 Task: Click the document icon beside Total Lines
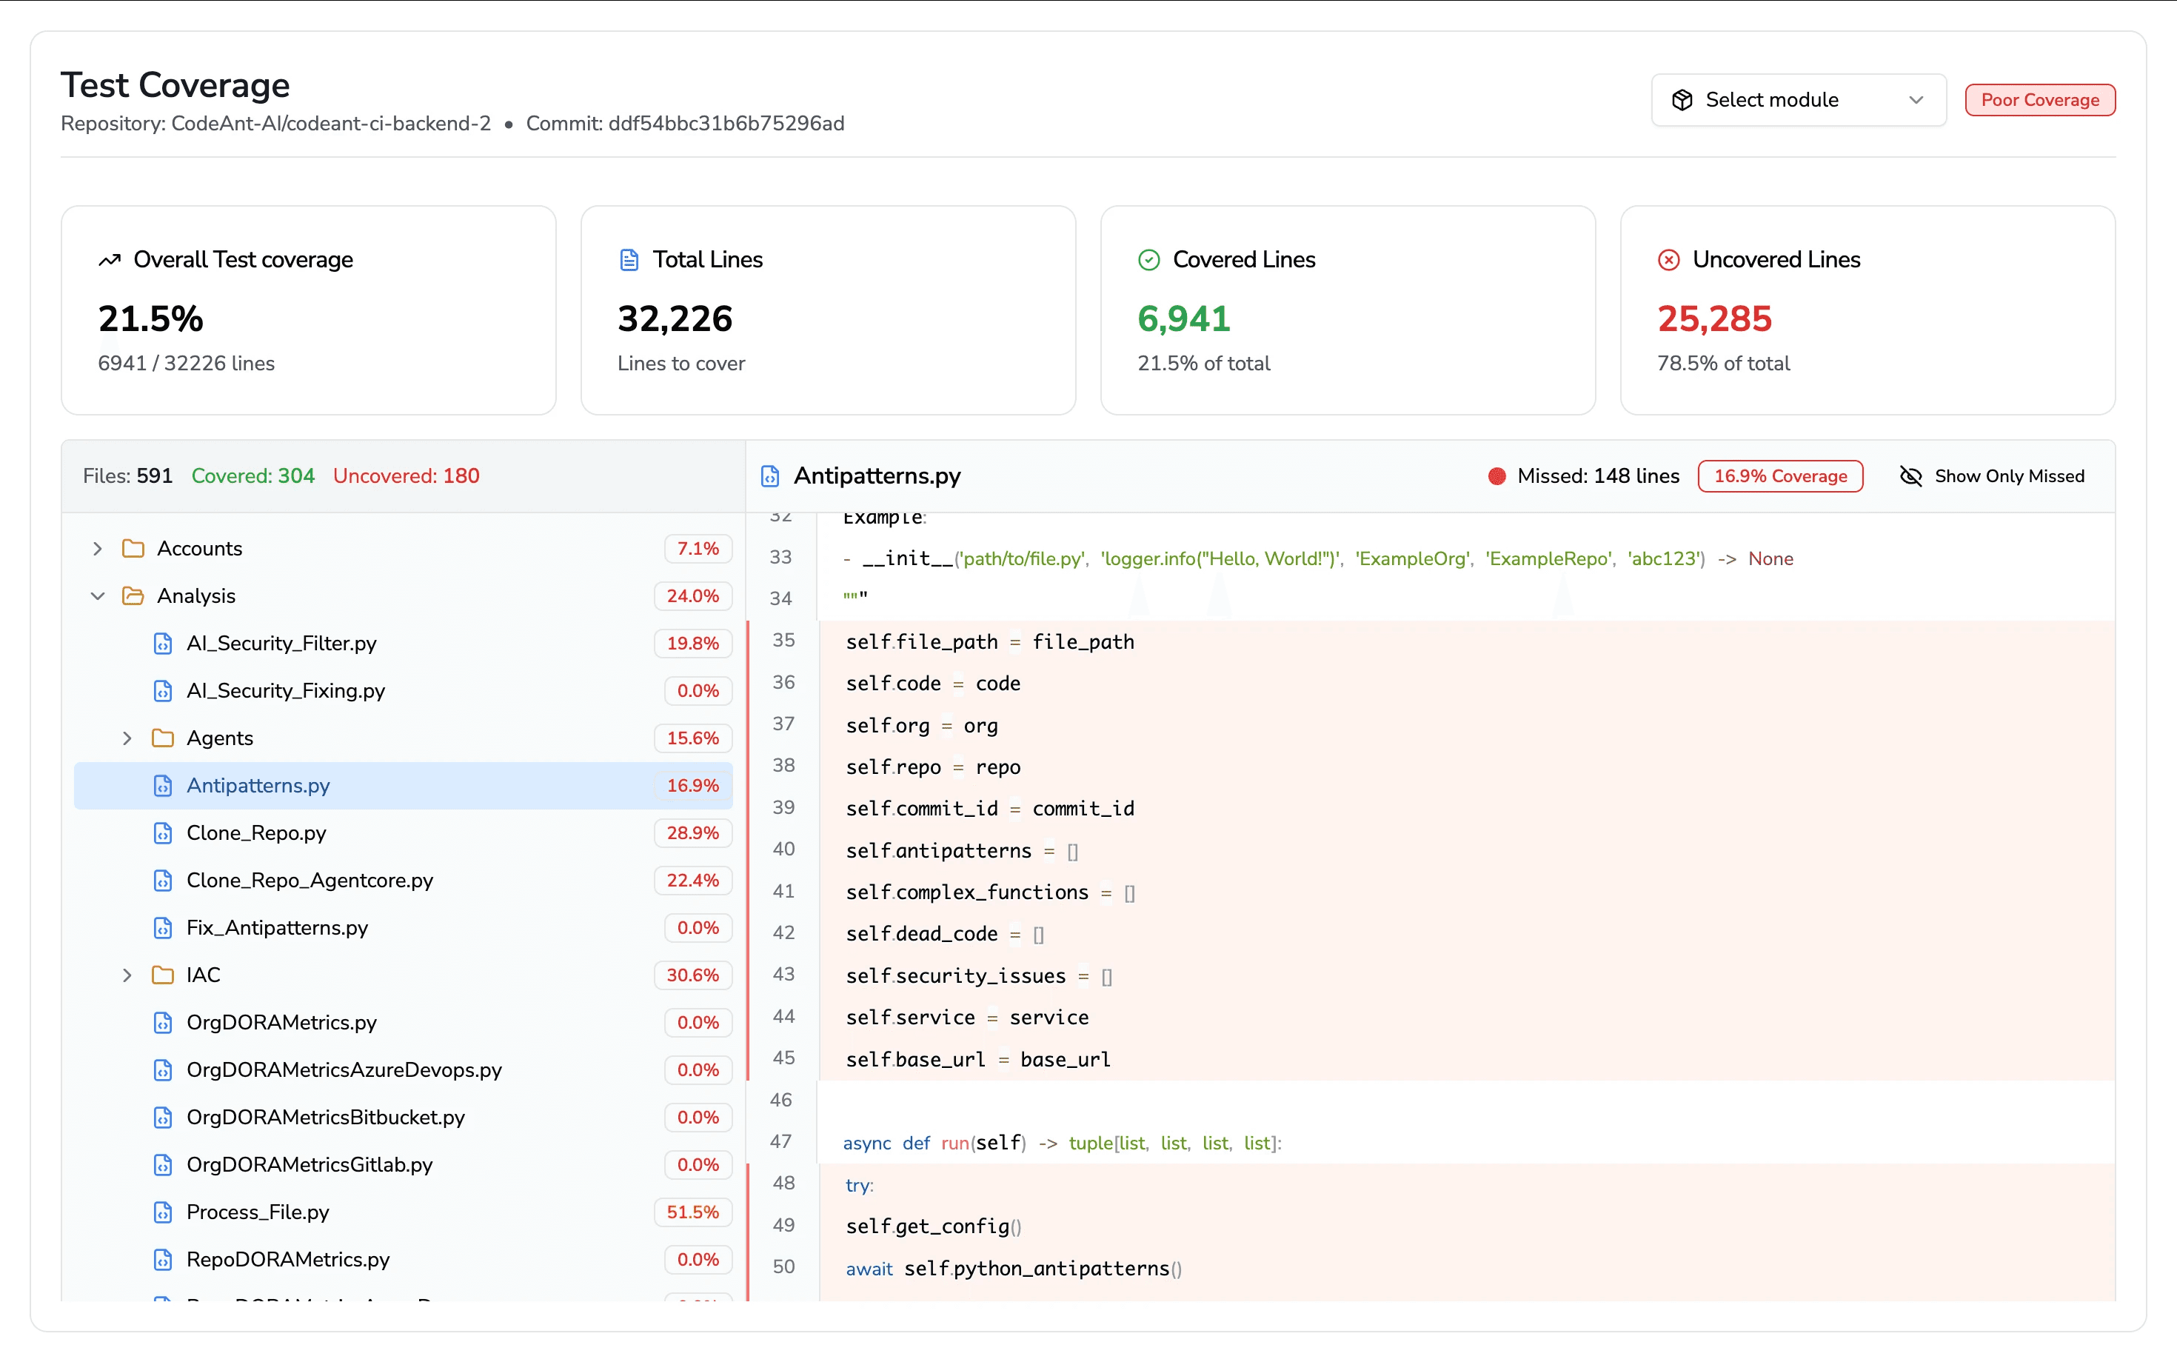629,259
